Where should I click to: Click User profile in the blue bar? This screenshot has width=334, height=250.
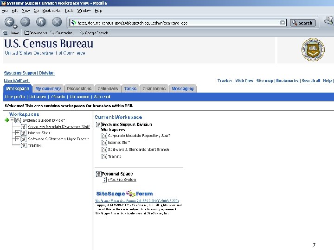15,97
